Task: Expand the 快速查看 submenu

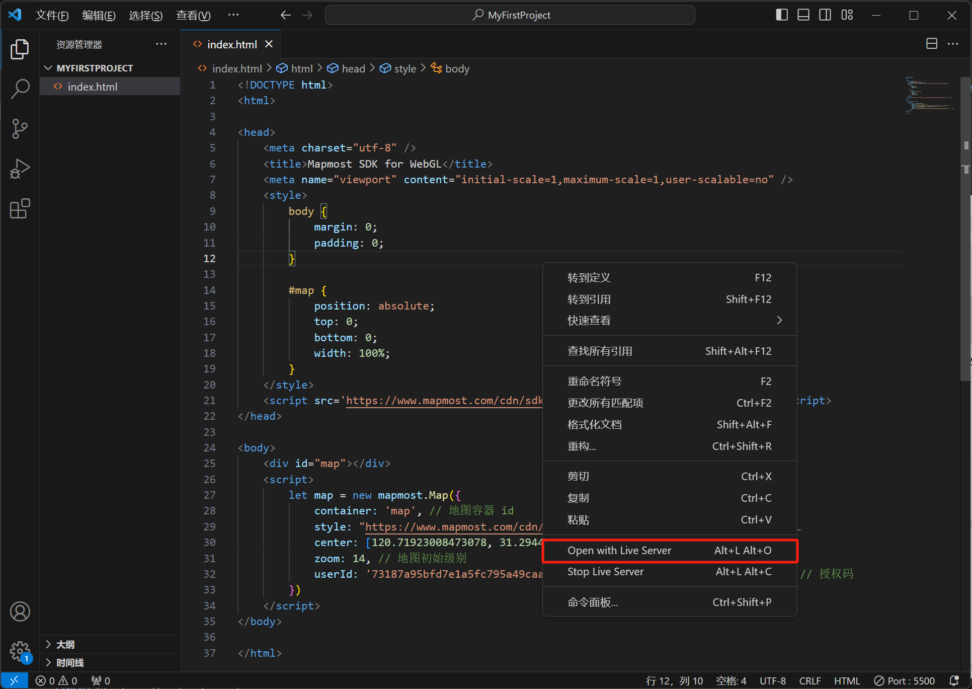Action: [x=670, y=321]
